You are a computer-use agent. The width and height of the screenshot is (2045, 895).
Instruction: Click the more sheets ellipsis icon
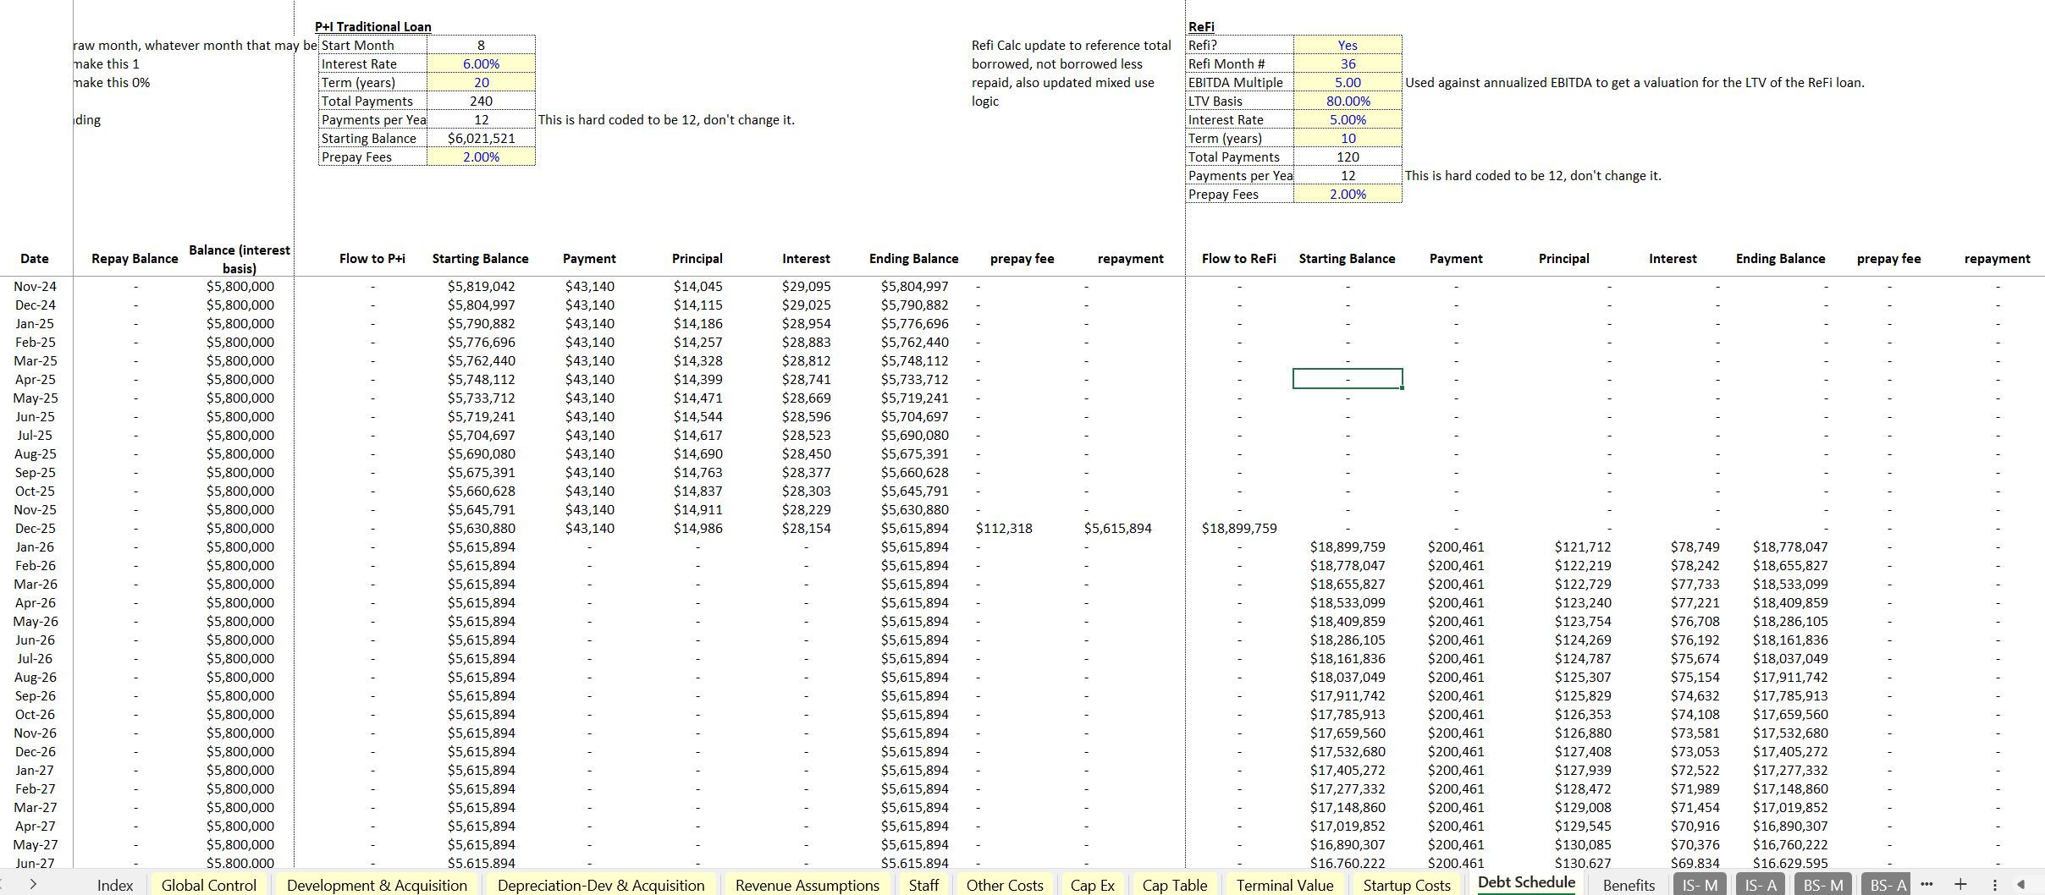pos(1927,885)
